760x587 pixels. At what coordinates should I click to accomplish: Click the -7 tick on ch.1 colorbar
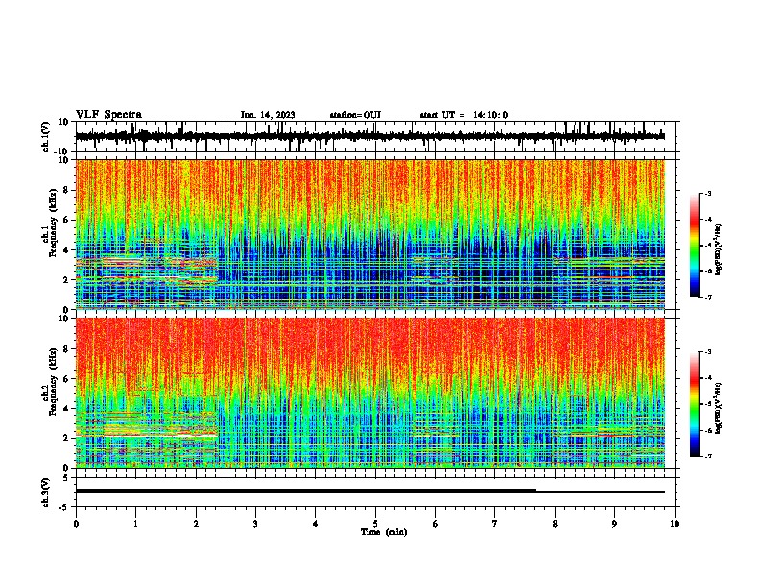coord(707,297)
